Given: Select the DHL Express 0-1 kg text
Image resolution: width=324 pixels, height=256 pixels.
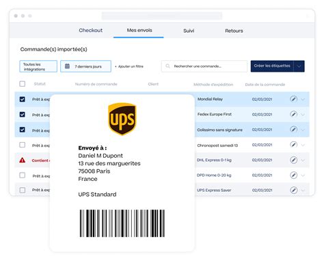Looking at the screenshot, I should click(x=214, y=160).
